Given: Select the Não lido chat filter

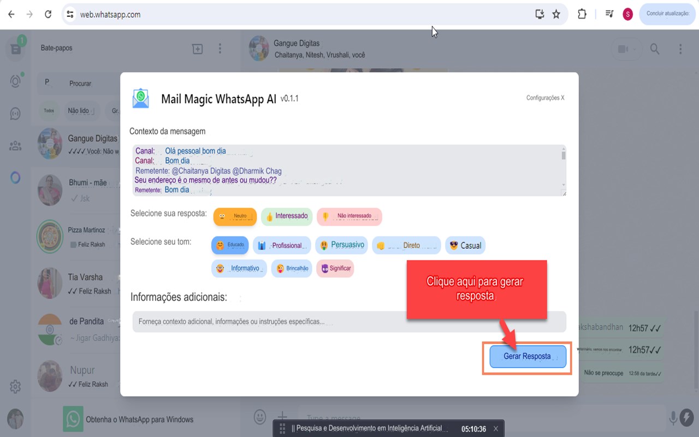Looking at the screenshot, I should click(x=81, y=111).
